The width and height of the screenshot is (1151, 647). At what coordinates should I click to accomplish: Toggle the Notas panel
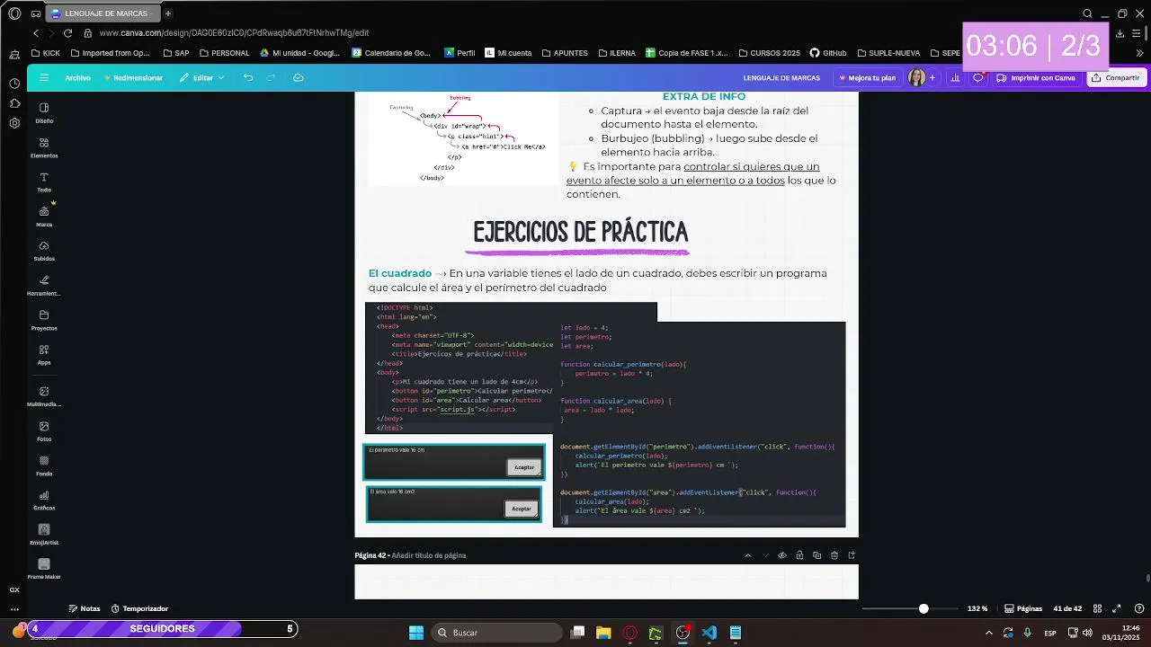pos(85,608)
